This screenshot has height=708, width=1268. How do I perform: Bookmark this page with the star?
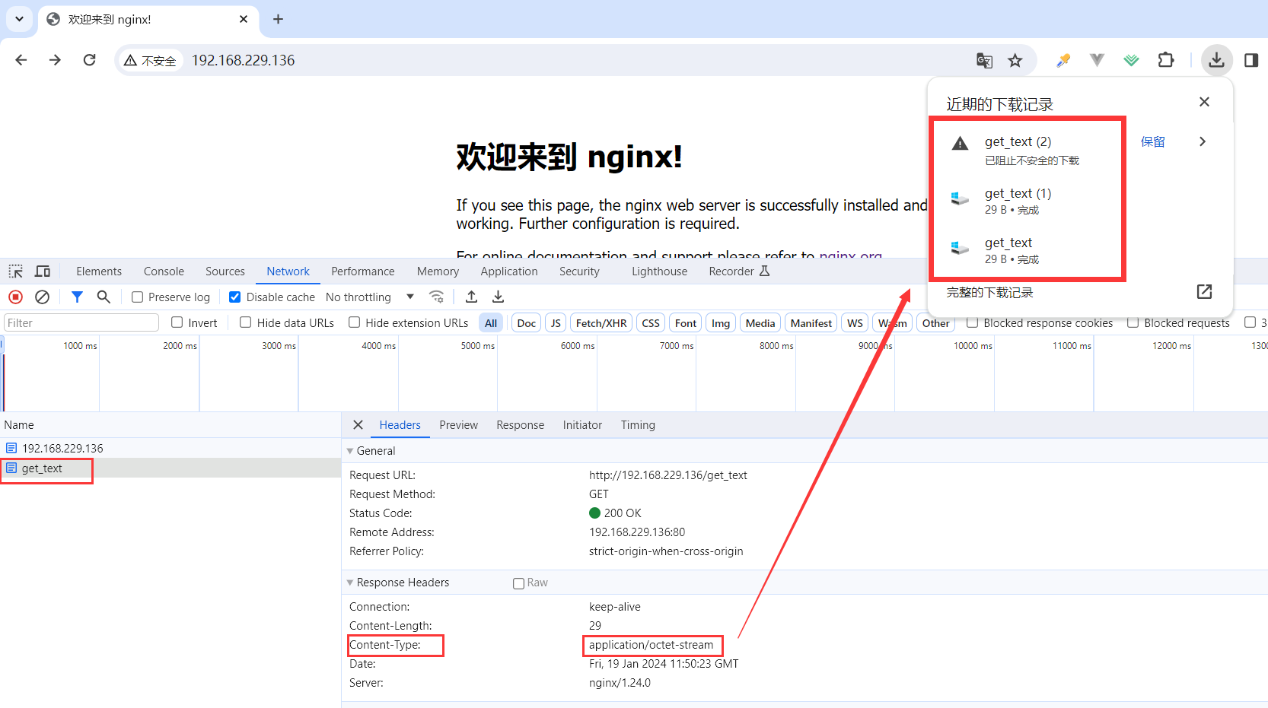[1015, 60]
